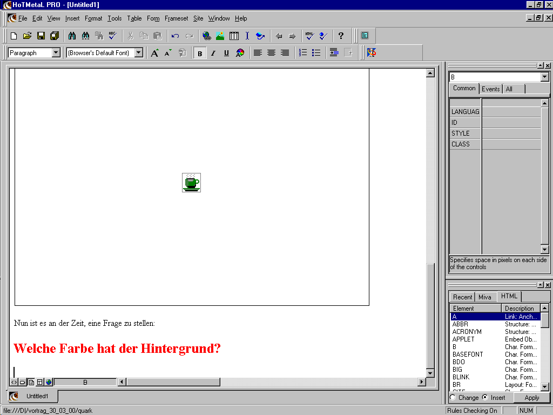Screen dimensions: 553x415
Task: Open the font color palette icon
Action: tap(240, 53)
